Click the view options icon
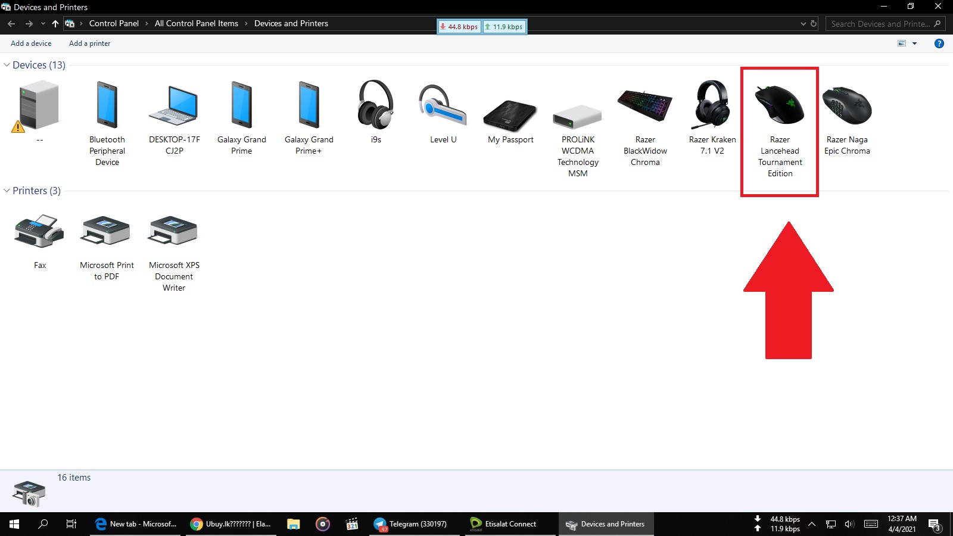The width and height of the screenshot is (953, 536). point(902,43)
